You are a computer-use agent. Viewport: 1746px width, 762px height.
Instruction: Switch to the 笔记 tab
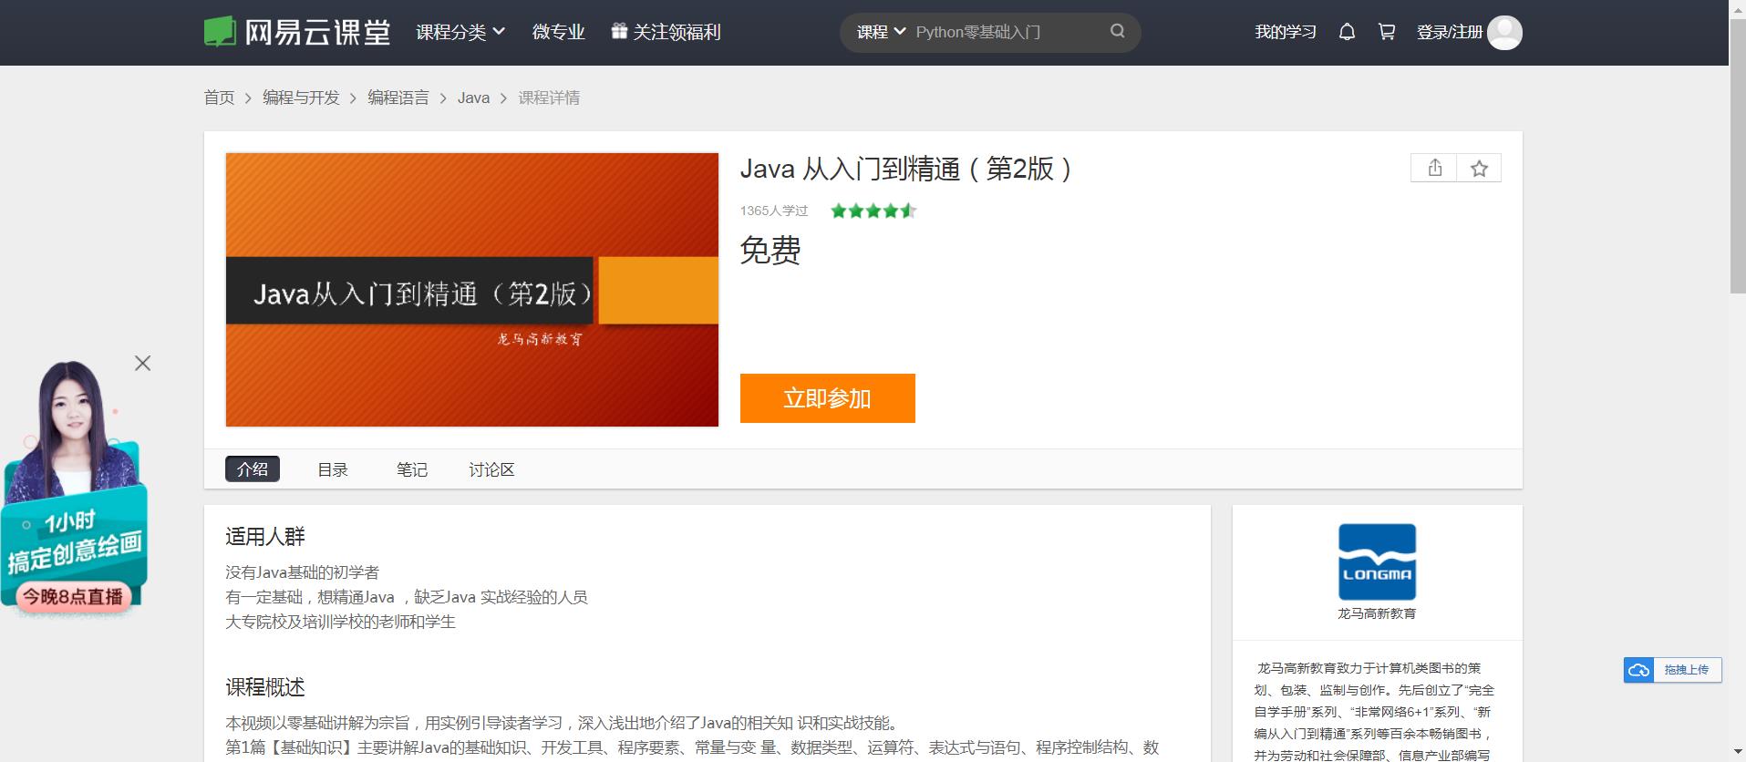(412, 469)
